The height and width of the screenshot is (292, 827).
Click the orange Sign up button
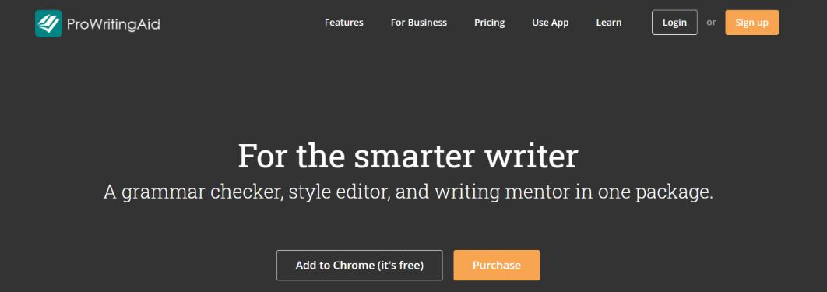(x=752, y=23)
